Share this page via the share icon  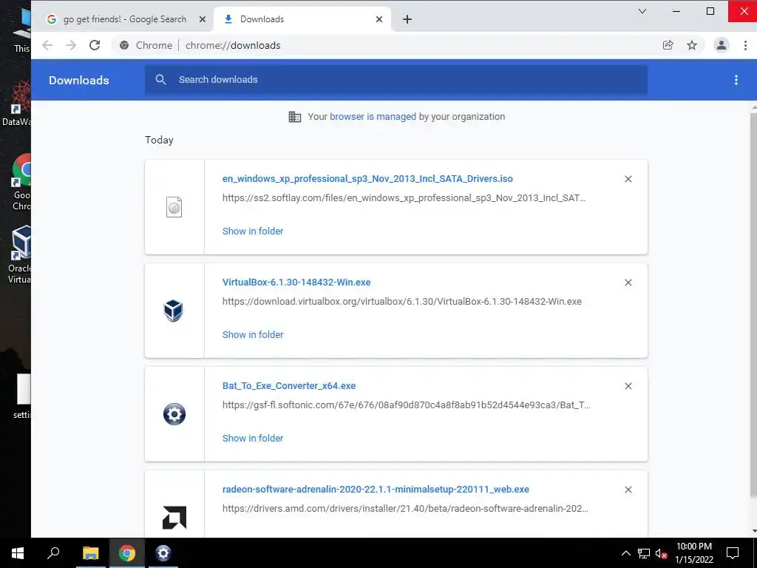coord(668,45)
